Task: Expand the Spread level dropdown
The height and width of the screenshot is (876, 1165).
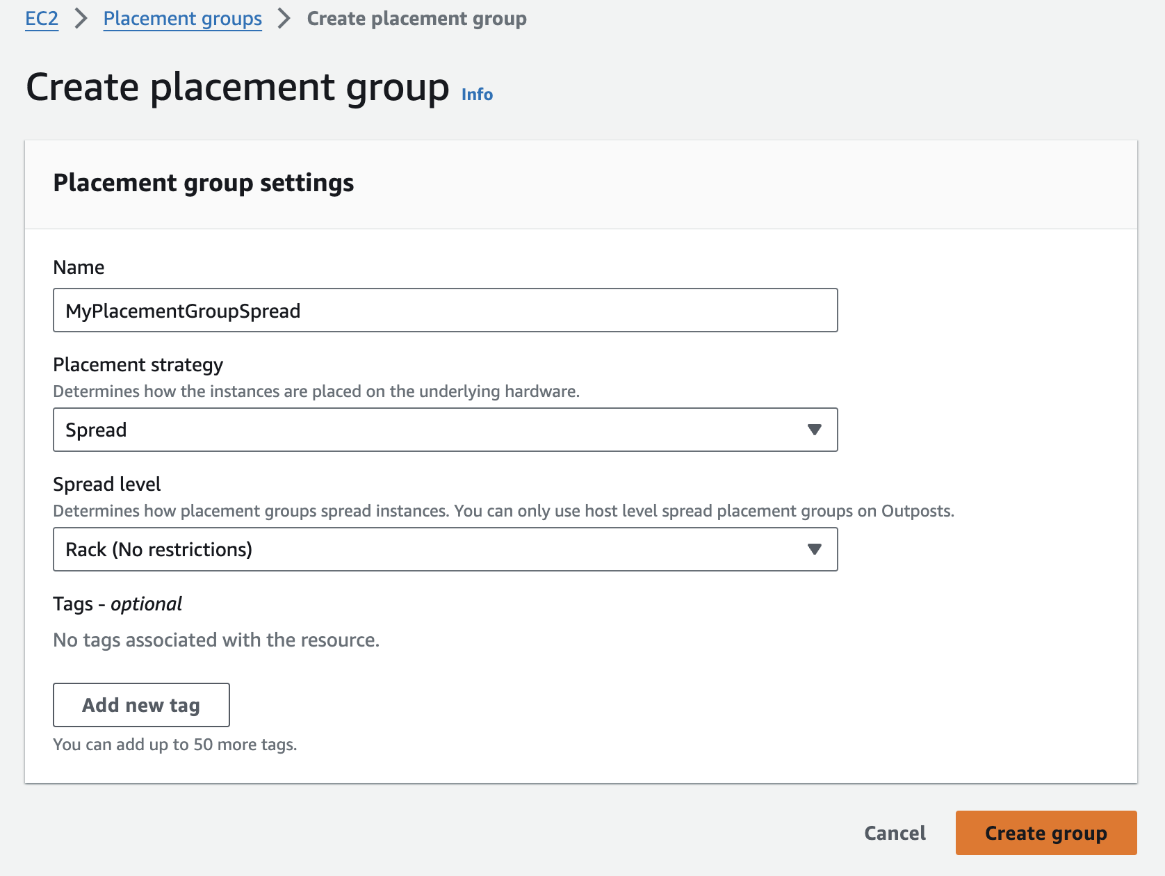Action: click(431, 549)
